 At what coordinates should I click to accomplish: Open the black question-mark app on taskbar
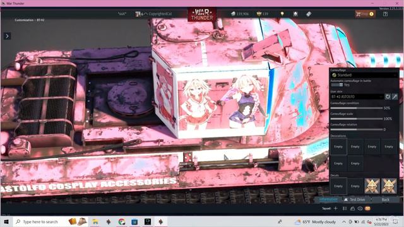click(148, 221)
